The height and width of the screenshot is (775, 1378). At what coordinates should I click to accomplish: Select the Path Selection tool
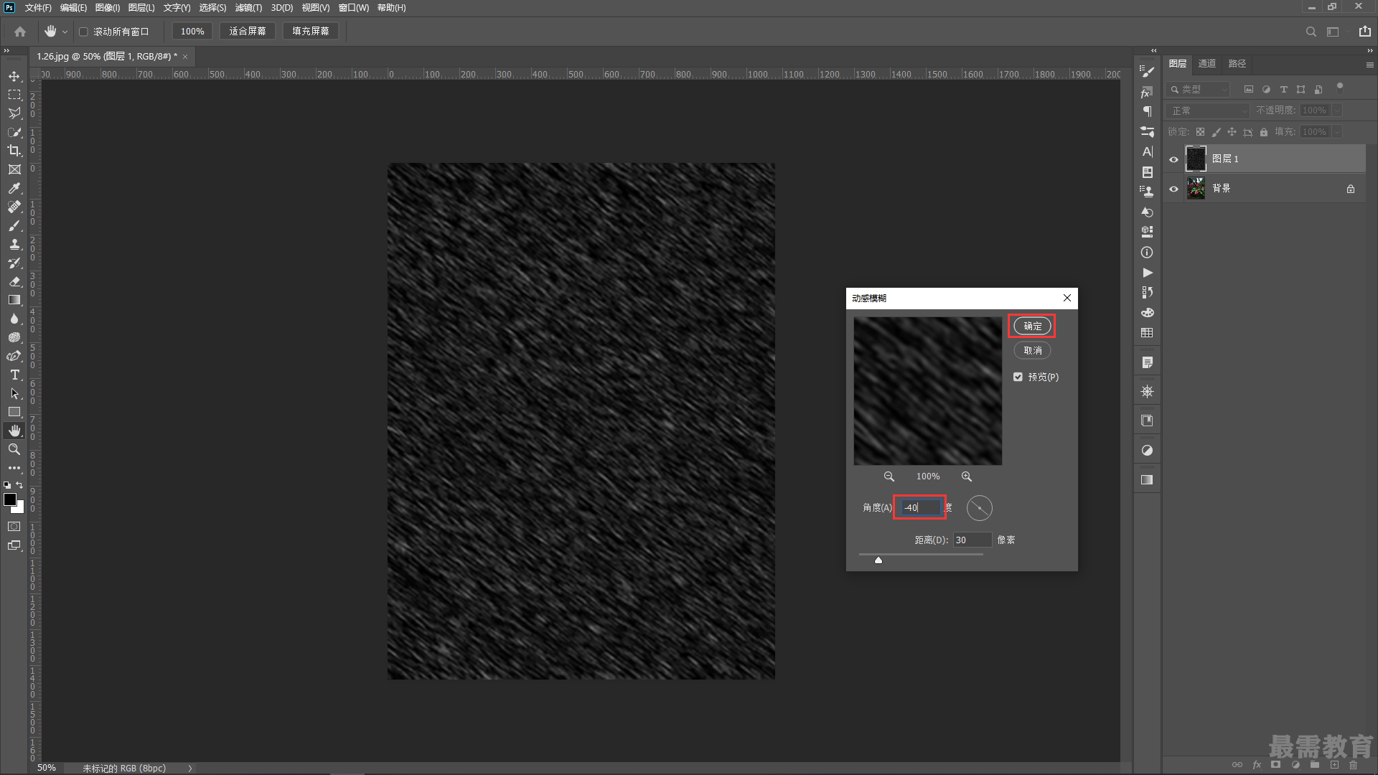point(14,393)
